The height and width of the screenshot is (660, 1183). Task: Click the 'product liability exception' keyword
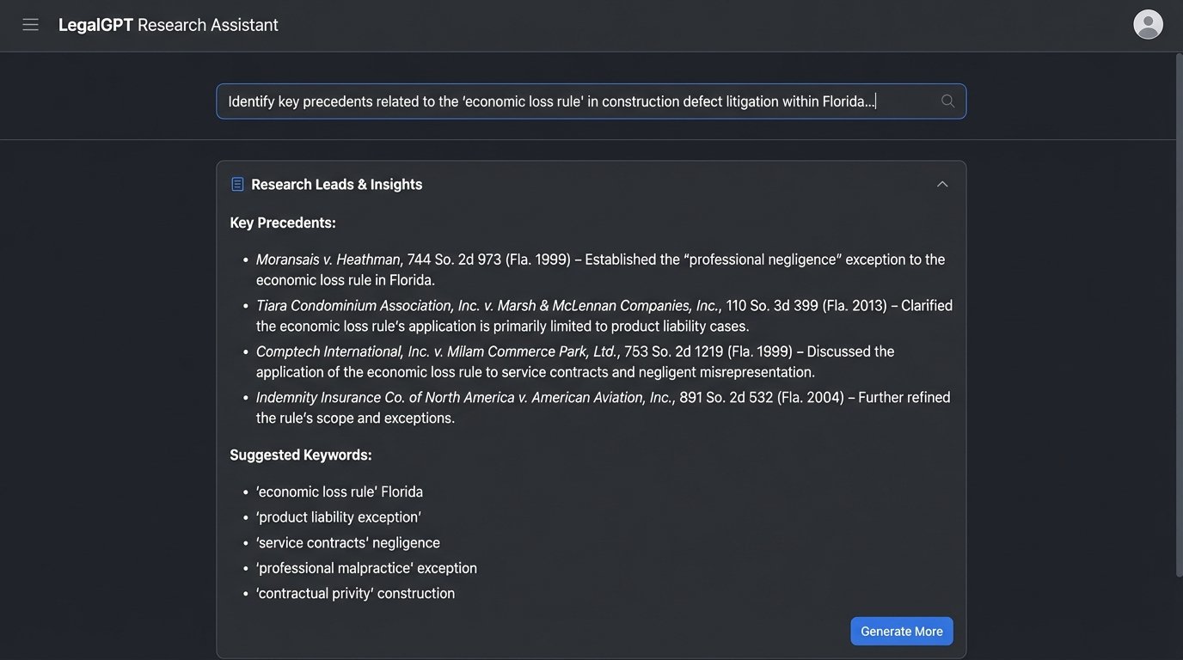(x=338, y=516)
